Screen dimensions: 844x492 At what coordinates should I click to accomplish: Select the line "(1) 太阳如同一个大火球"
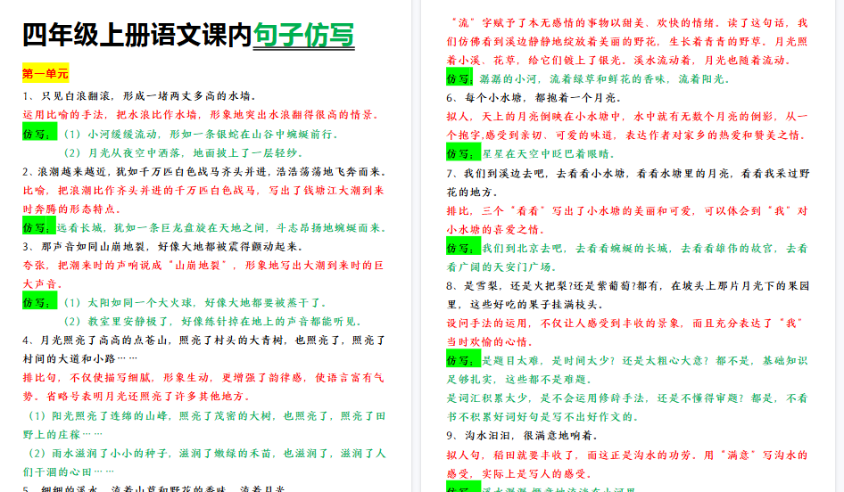click(x=195, y=303)
